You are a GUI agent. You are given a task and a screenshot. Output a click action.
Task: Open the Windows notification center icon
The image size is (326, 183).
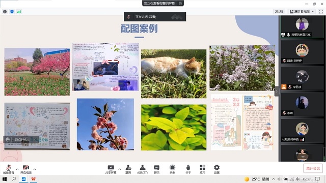(x=317, y=179)
